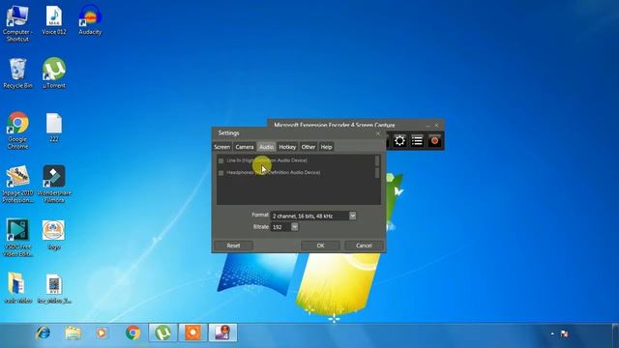Select the Inpage 2010 Professional desktop icon
Image resolution: width=619 pixels, height=348 pixels.
(x=17, y=185)
